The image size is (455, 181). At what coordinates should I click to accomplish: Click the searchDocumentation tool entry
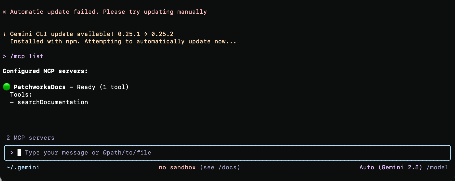pos(53,102)
